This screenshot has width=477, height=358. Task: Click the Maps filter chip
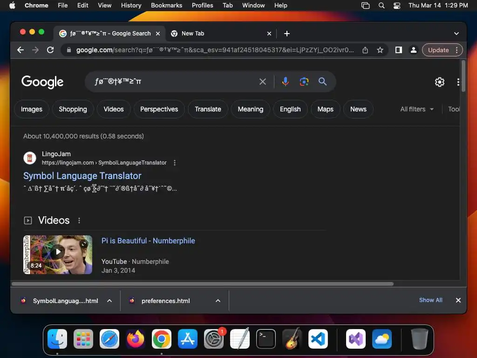coord(326,109)
